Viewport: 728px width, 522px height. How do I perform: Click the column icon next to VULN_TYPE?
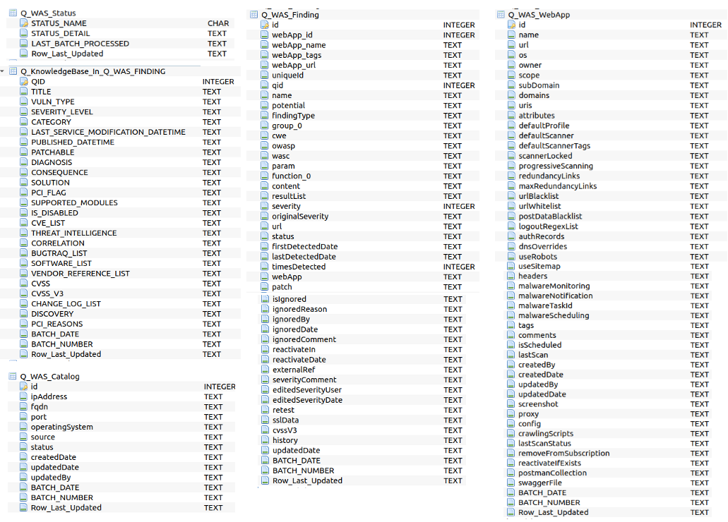coord(24,102)
